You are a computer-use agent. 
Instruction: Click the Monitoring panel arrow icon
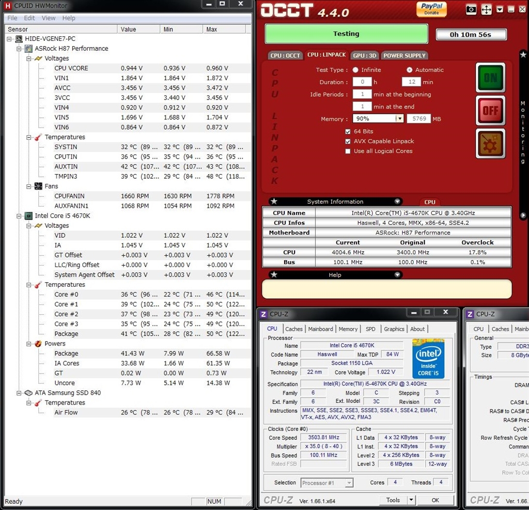[x=523, y=215]
